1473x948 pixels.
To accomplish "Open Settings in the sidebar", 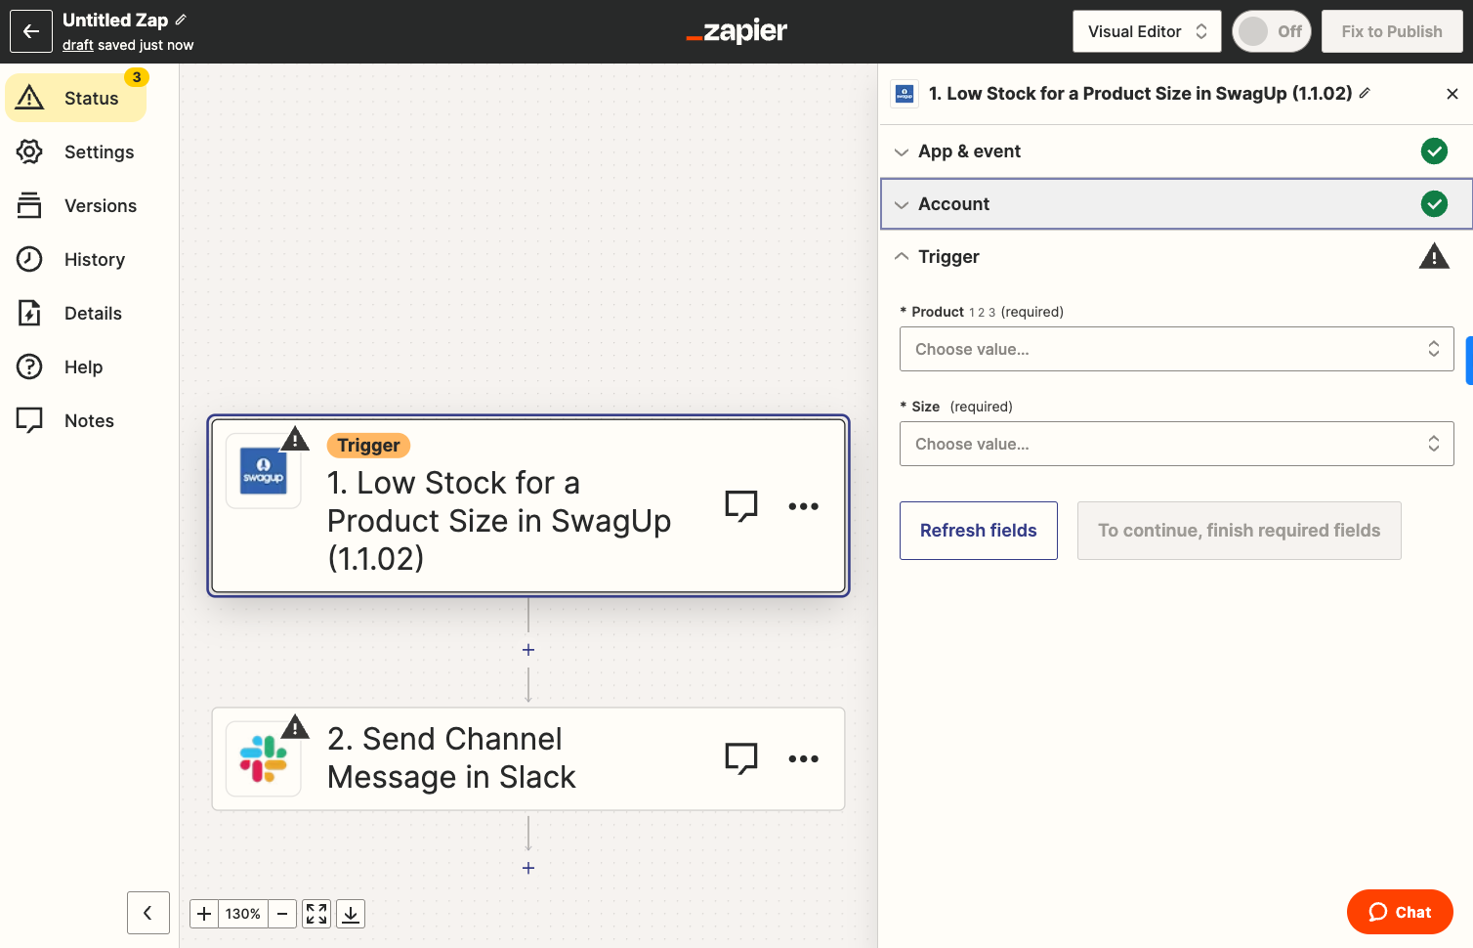I will [76, 151].
